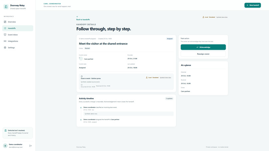Click the Overview grid icon in sidebar
This screenshot has width=269, height=151.
click(5, 22)
